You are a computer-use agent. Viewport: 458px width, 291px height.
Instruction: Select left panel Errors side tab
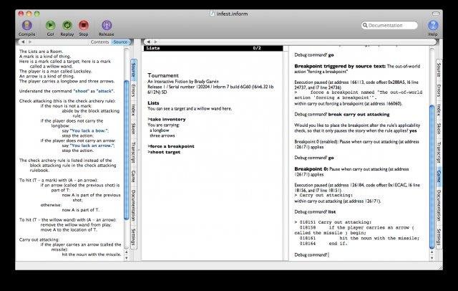[134, 90]
